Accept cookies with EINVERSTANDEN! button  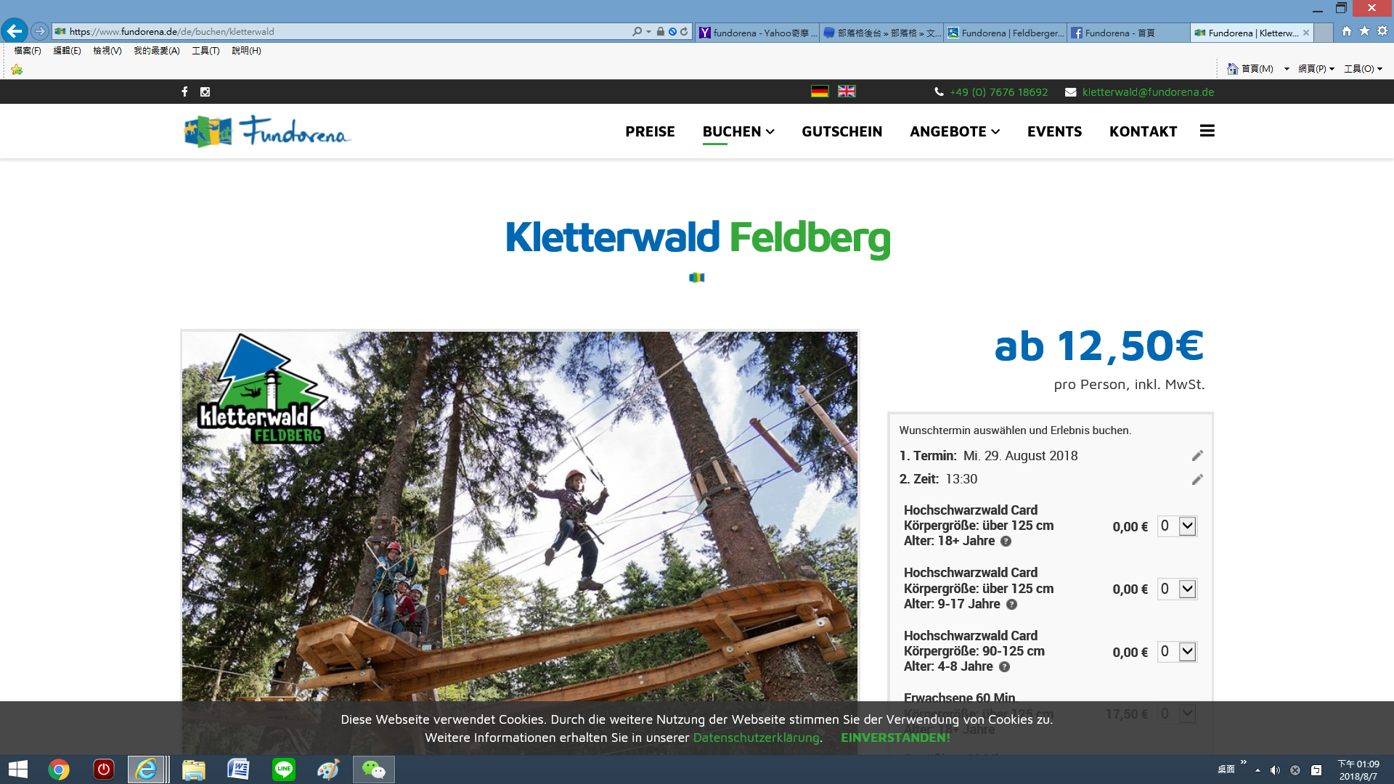click(895, 738)
